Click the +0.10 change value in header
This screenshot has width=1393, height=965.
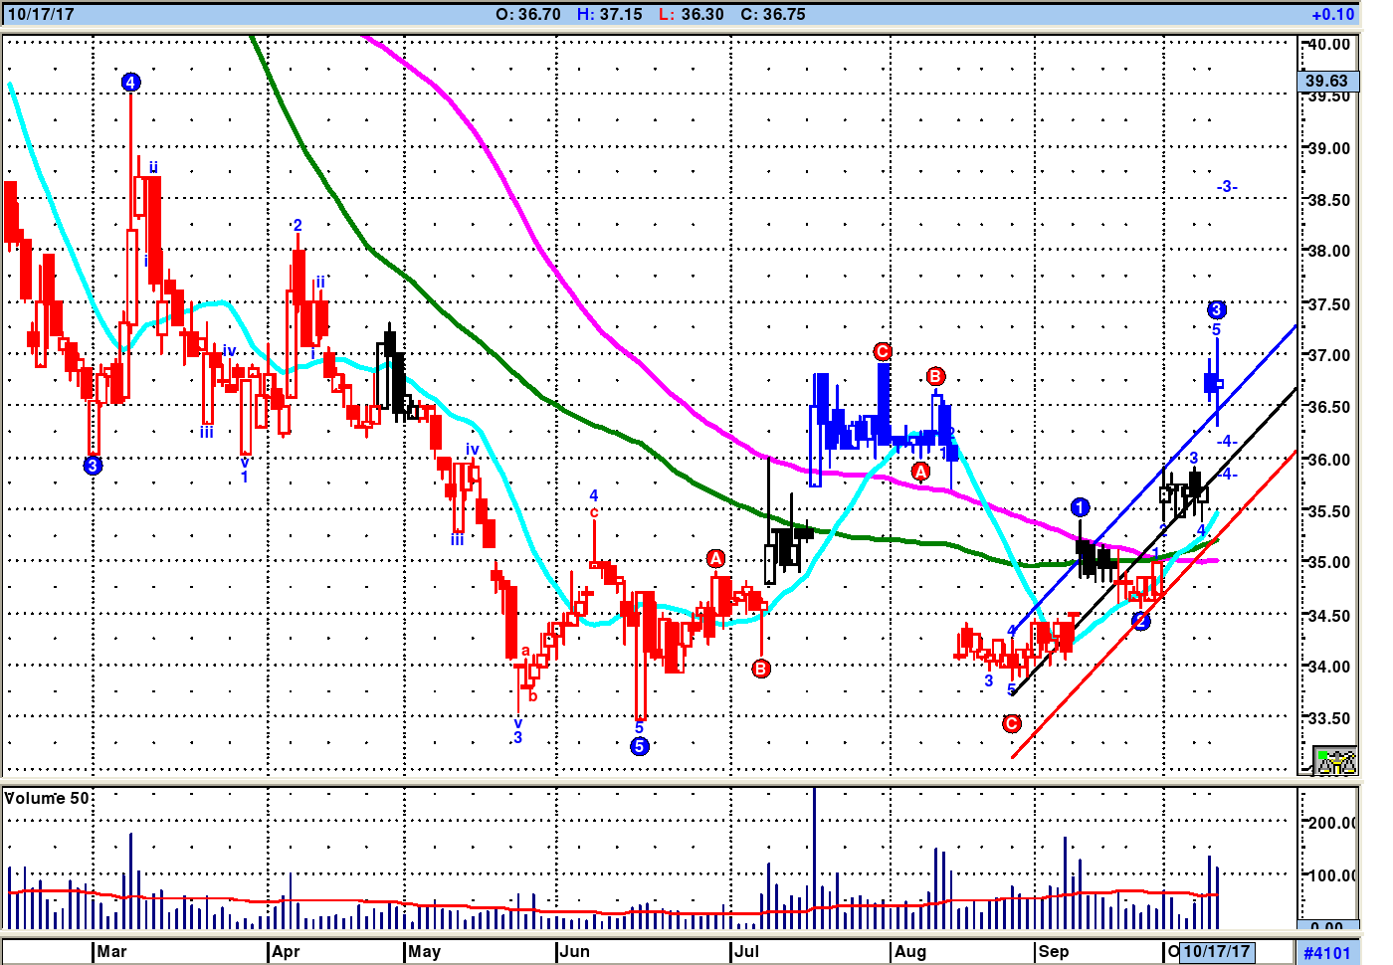(1332, 15)
